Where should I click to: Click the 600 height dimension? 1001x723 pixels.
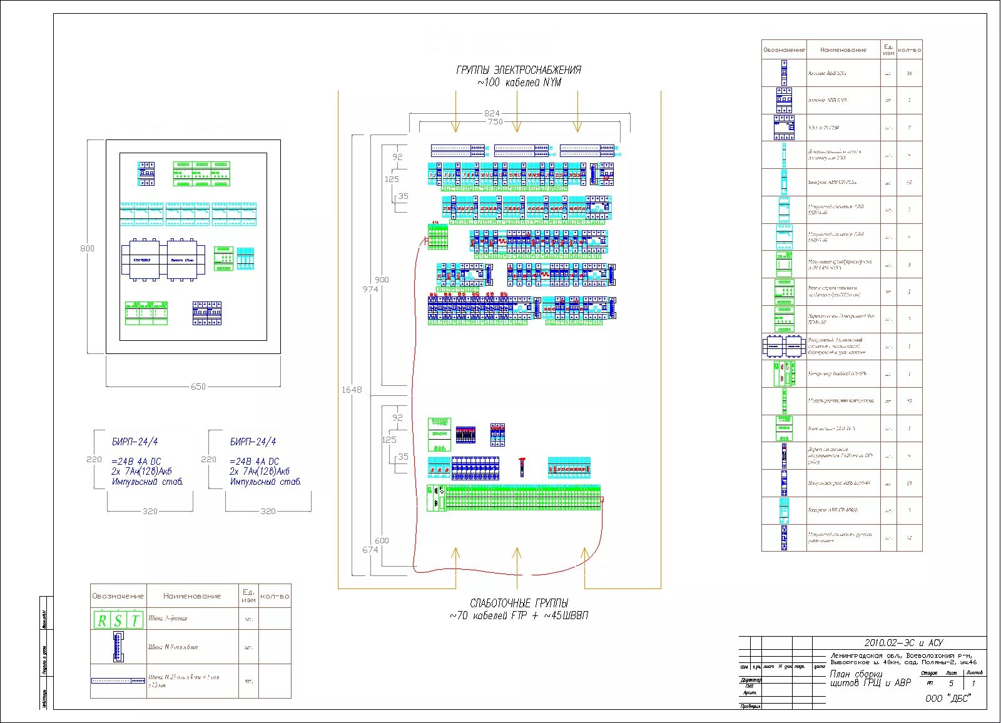(382, 540)
